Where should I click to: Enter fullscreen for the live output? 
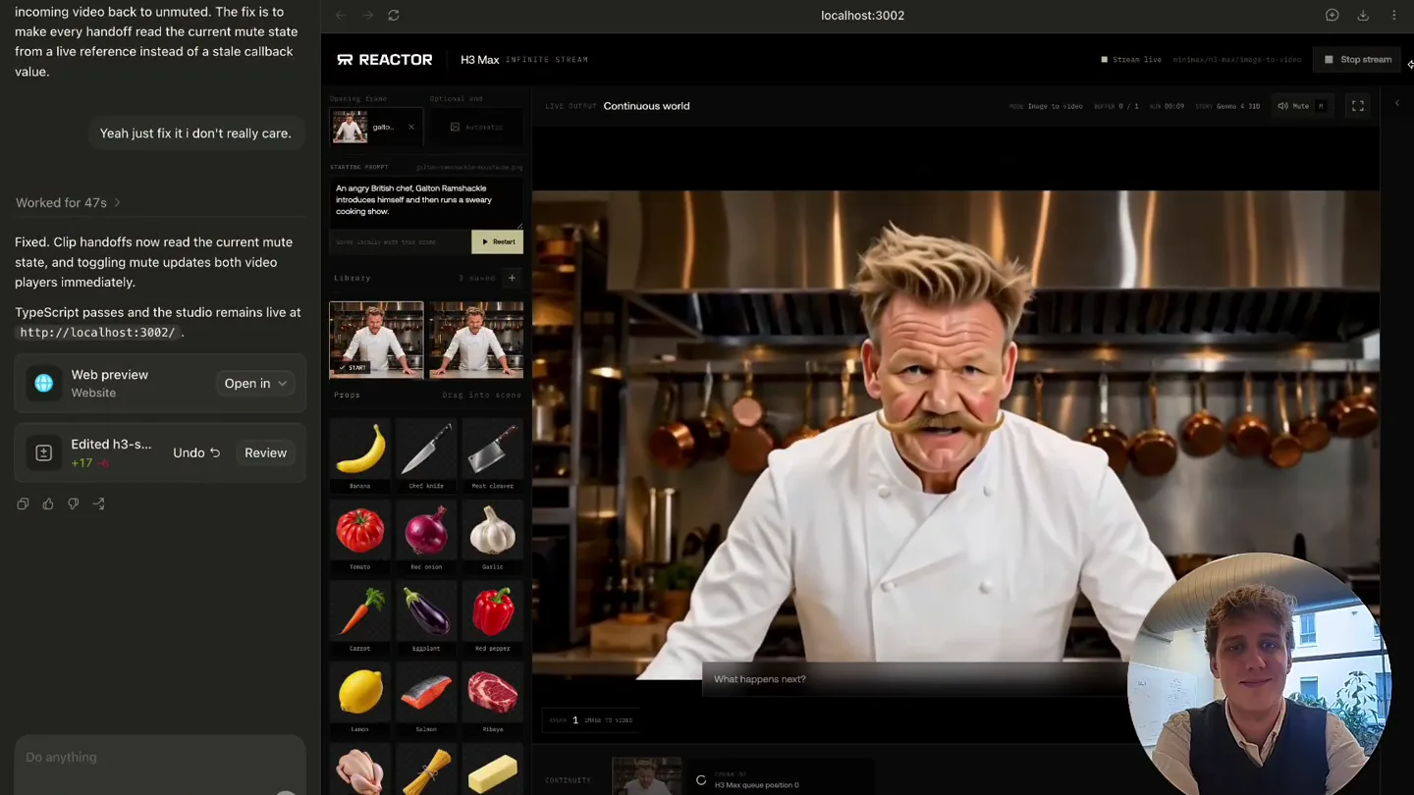pyautogui.click(x=1358, y=106)
